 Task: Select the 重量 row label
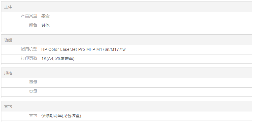coord(33,83)
